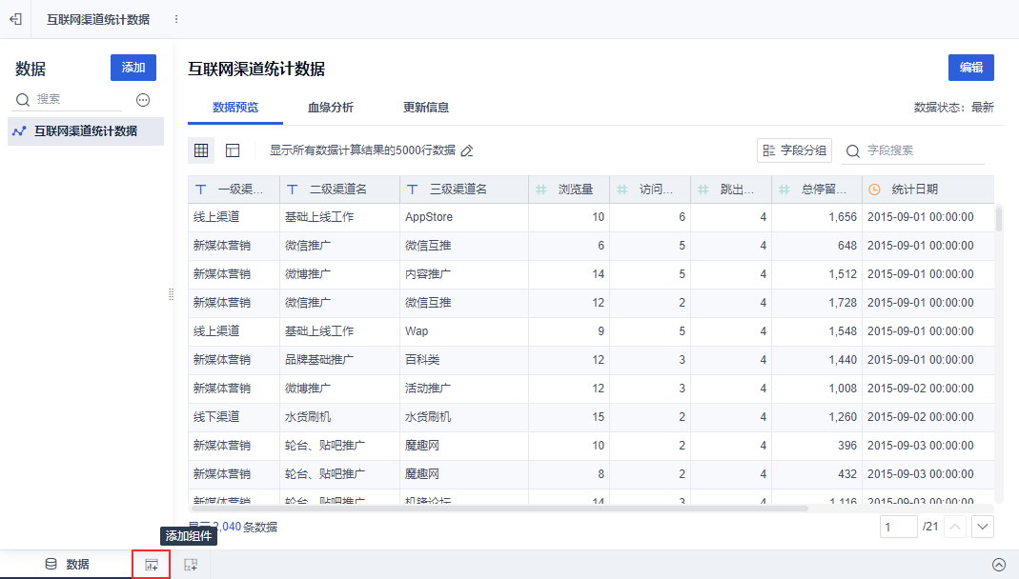Screen dimensions: 1019x579
Task: Switch to the grid table data view
Action: coord(201,150)
